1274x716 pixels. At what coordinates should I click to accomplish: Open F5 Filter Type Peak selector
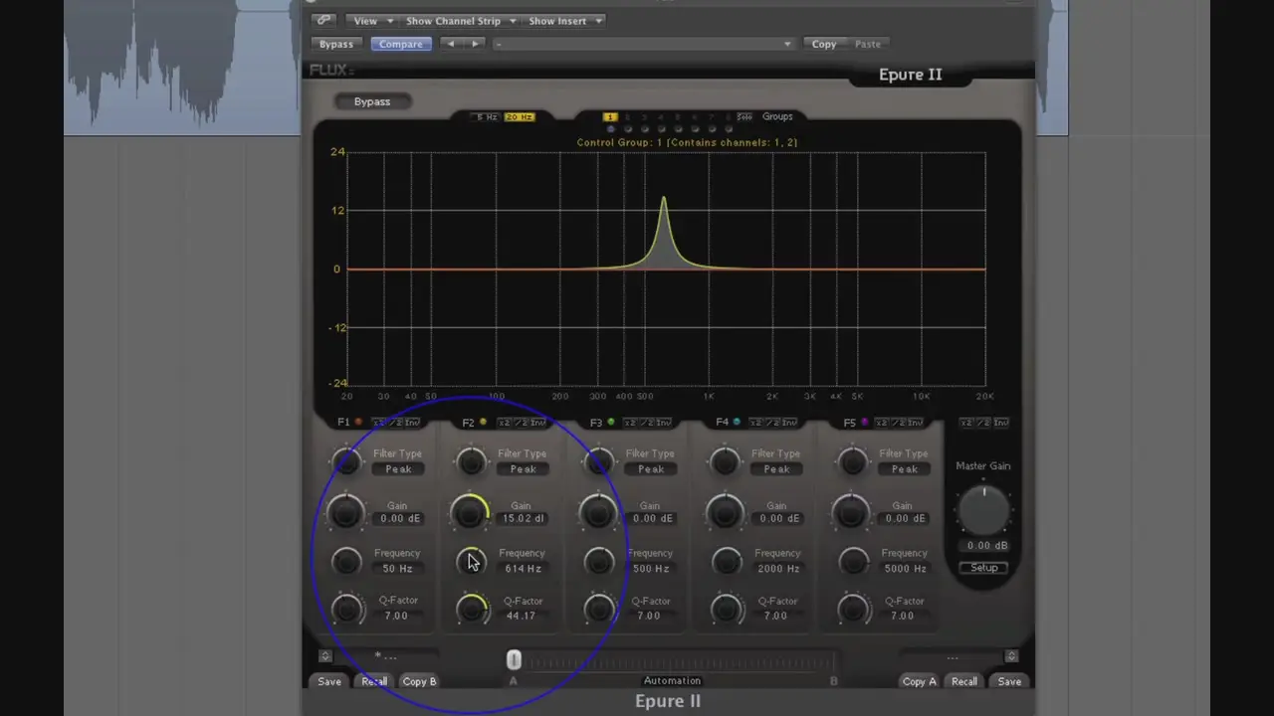tap(905, 469)
